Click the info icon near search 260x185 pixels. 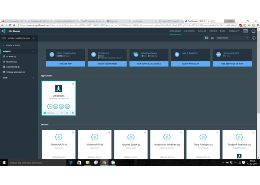pyautogui.click(x=254, y=38)
